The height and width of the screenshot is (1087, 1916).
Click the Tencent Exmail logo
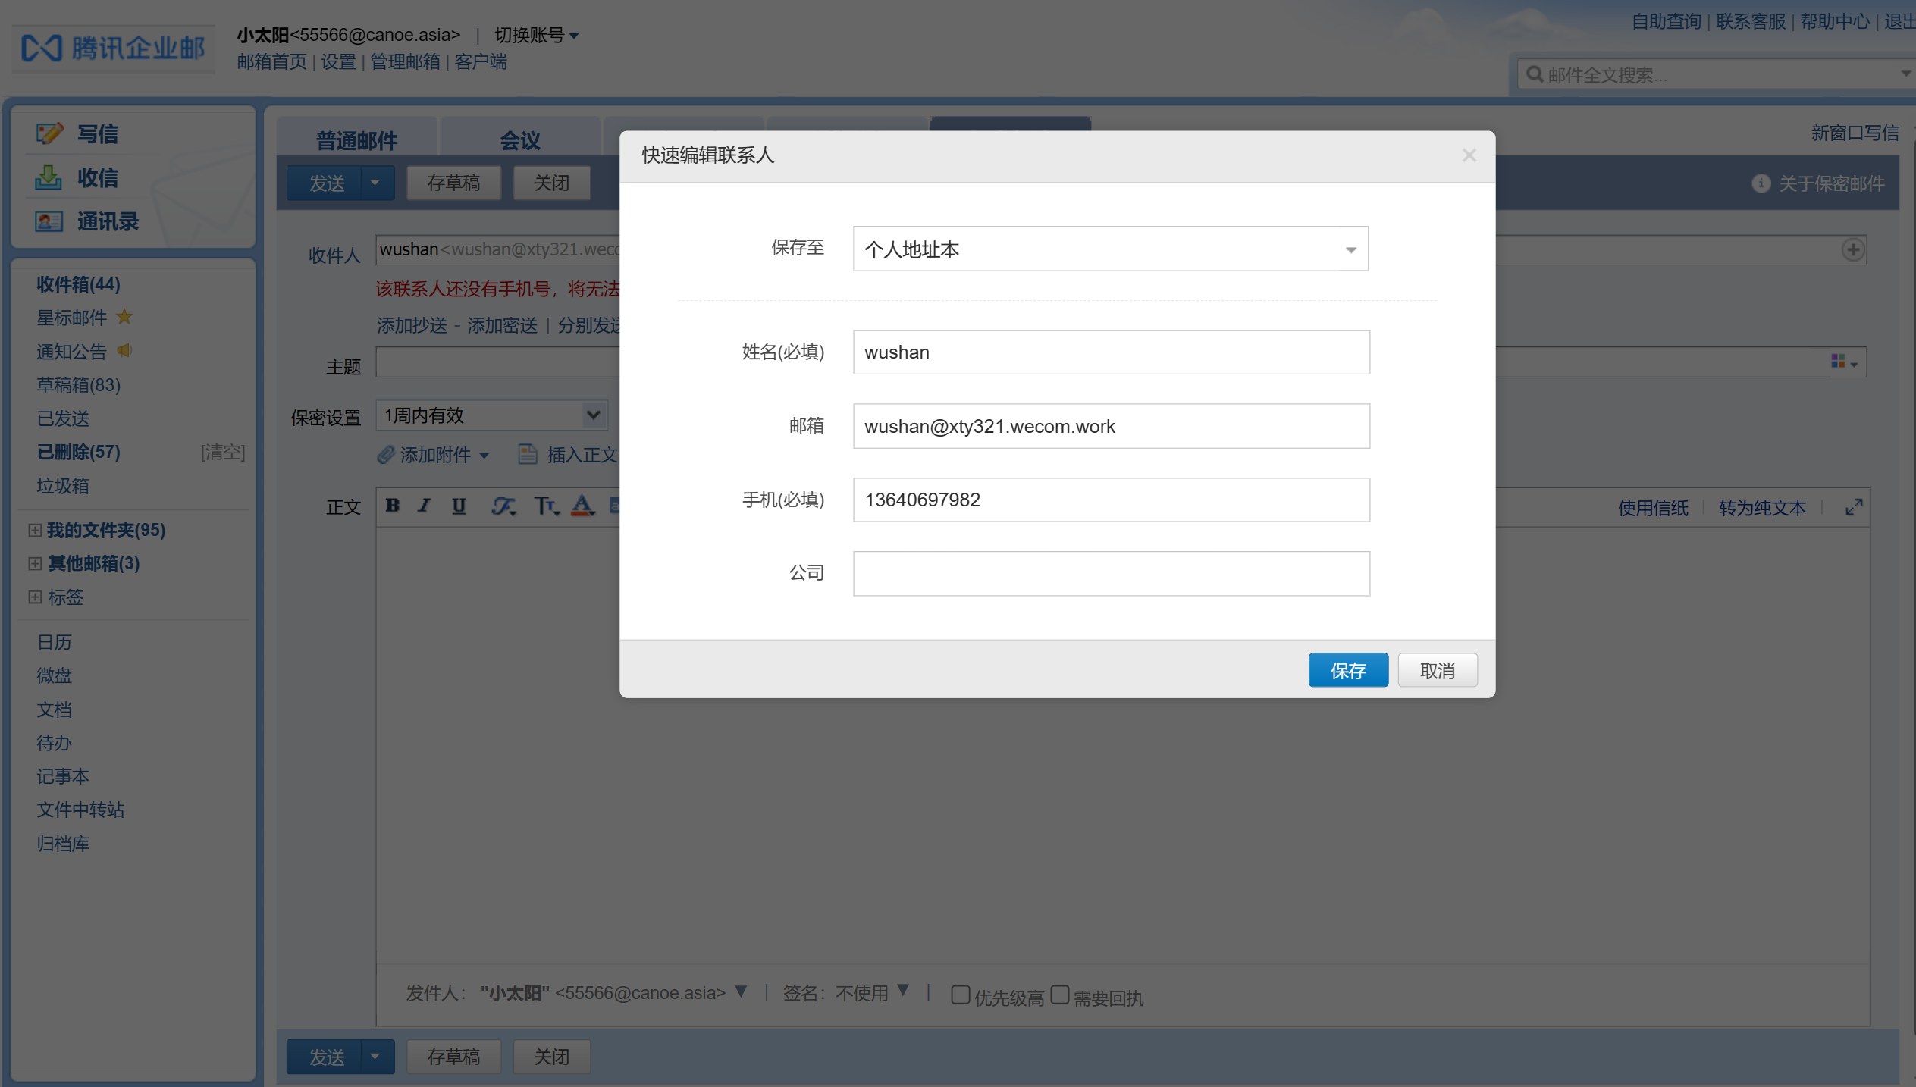pyautogui.click(x=113, y=49)
